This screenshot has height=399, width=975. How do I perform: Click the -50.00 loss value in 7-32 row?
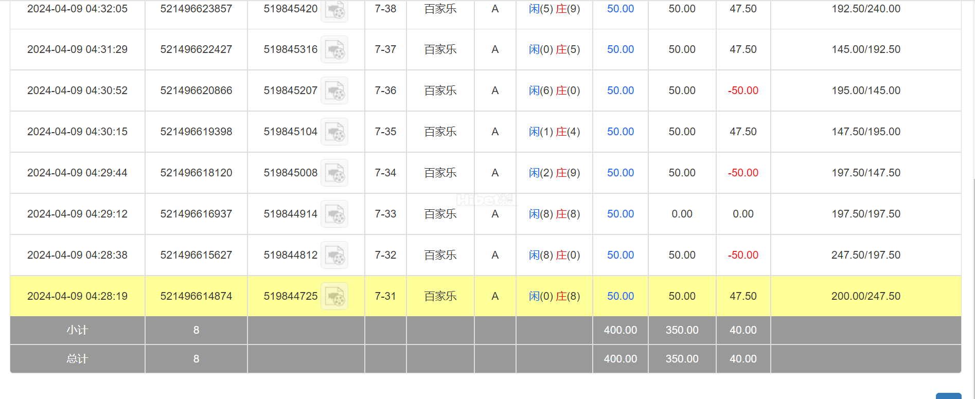point(743,255)
